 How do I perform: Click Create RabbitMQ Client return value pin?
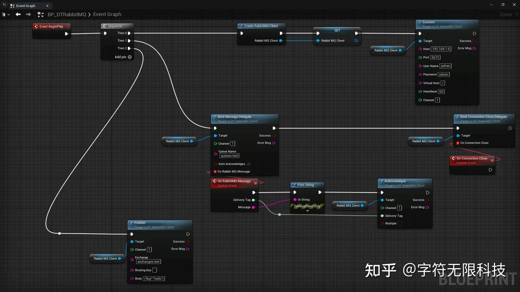281,41
